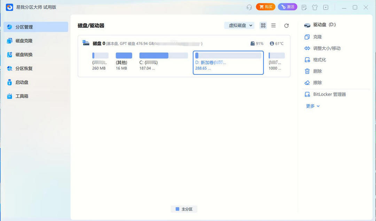This screenshot has height=221, width=376.
Task: Click the headset support icon
Action: click(250, 7)
